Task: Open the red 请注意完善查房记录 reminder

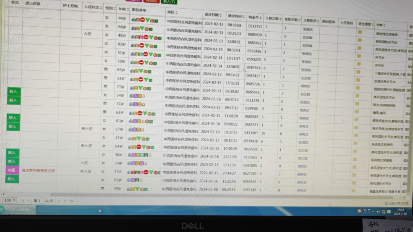Action: tap(38, 171)
